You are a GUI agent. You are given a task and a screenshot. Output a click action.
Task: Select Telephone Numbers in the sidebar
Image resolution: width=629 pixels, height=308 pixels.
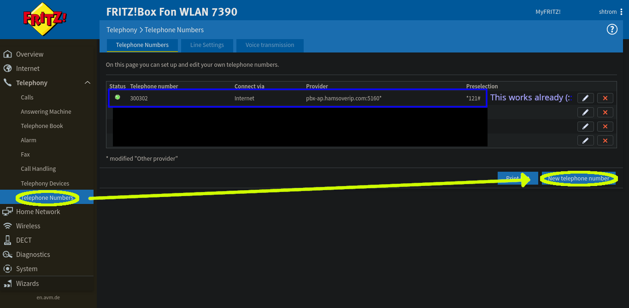pos(47,198)
